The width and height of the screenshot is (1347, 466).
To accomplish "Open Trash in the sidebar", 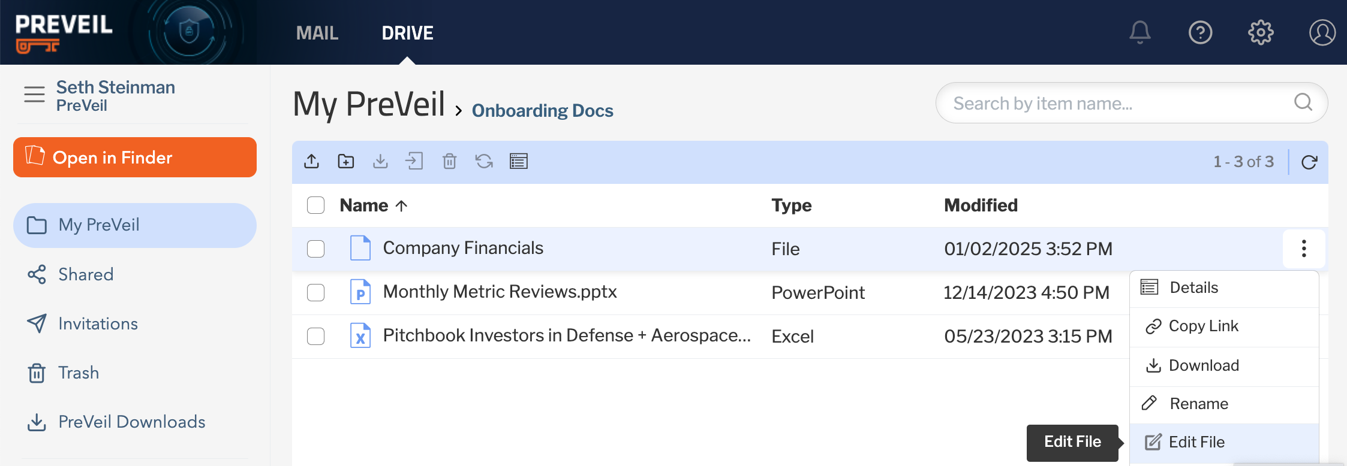I will [x=63, y=373].
